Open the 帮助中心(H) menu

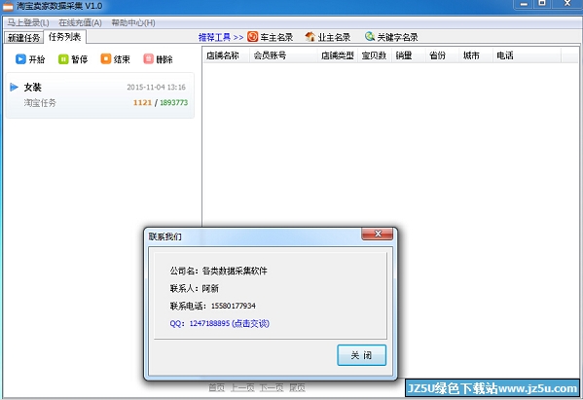pos(133,22)
